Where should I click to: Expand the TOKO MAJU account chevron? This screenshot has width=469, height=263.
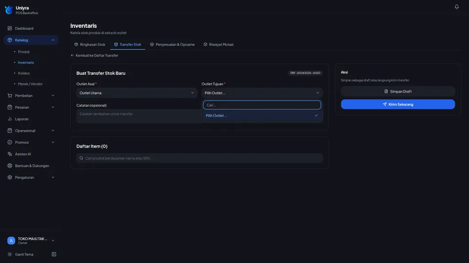click(x=53, y=240)
